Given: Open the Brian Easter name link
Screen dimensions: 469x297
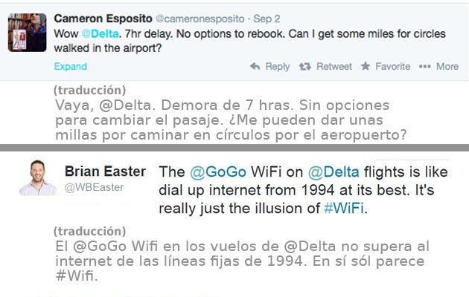Looking at the screenshot, I should click(x=105, y=172).
